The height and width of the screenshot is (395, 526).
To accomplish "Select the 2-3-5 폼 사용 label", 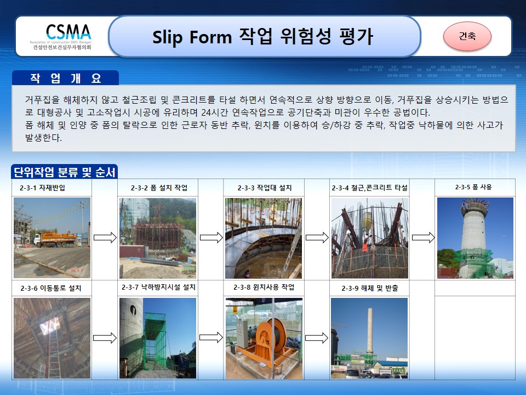I will pos(473,187).
